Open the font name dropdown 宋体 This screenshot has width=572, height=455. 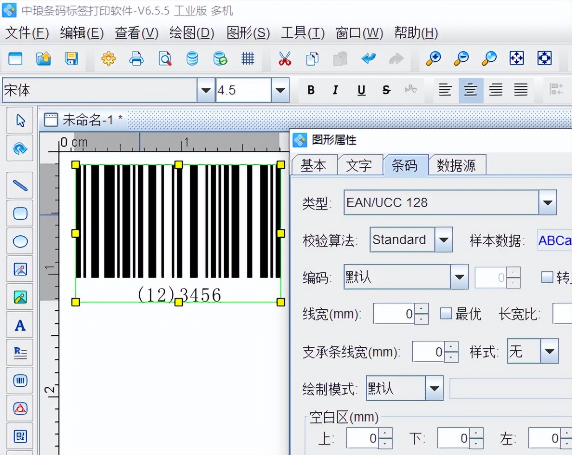click(206, 90)
